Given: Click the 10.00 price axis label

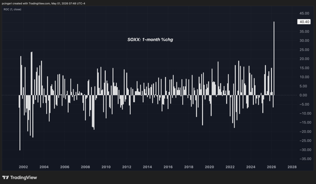Looking at the screenshot, I should pos(304,77).
